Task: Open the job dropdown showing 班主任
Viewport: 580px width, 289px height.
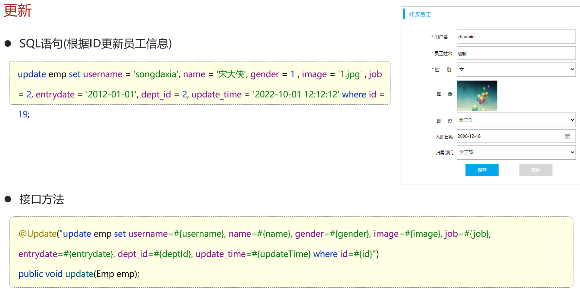Action: tap(516, 120)
